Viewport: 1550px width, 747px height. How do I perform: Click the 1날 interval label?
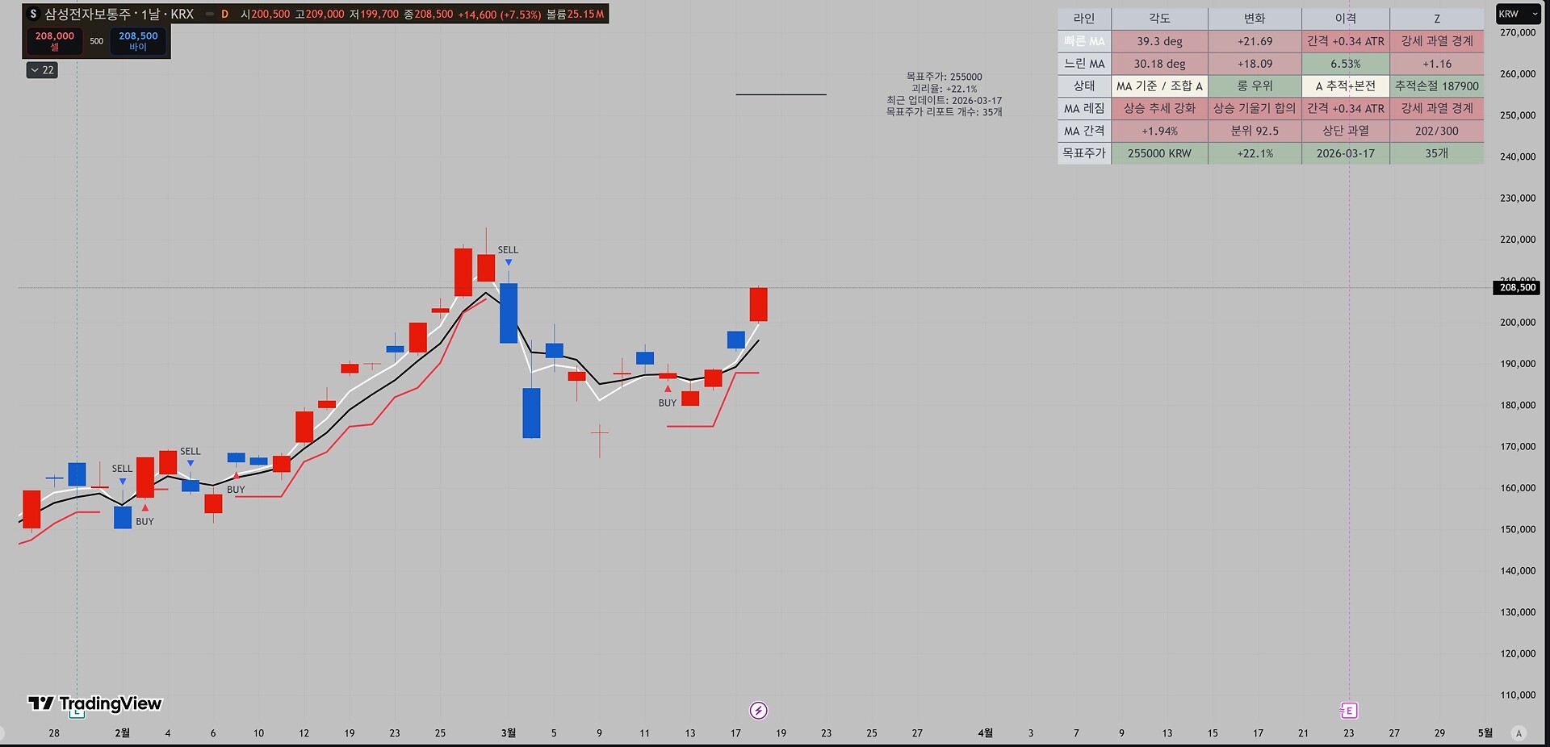(x=151, y=15)
